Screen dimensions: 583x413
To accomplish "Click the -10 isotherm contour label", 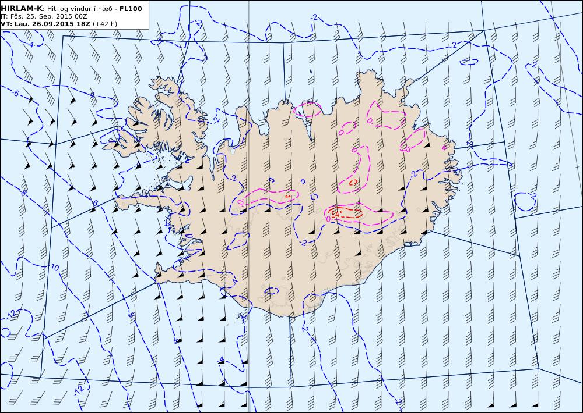I will click(x=54, y=267).
